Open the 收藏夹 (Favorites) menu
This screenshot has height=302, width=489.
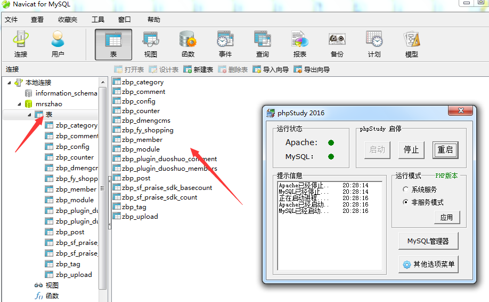click(68, 20)
